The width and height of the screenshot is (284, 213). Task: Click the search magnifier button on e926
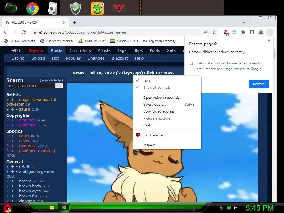[59, 86]
